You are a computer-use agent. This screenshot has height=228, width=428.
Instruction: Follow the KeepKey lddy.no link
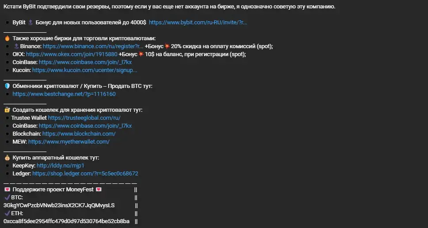click(x=61, y=166)
